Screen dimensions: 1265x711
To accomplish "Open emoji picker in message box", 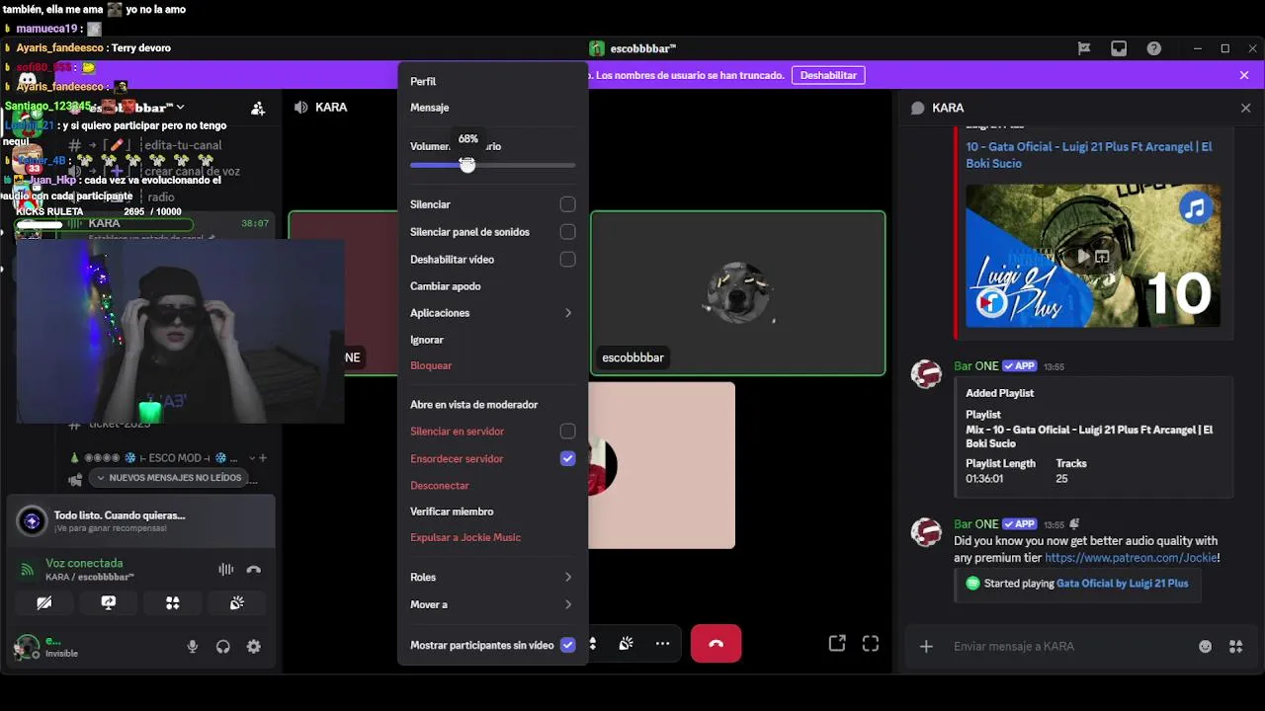I will (x=1206, y=647).
